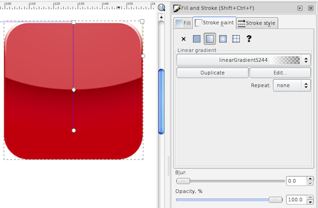Open the Repeat none dropdown
This screenshot has height=208, width=318.
point(292,86)
